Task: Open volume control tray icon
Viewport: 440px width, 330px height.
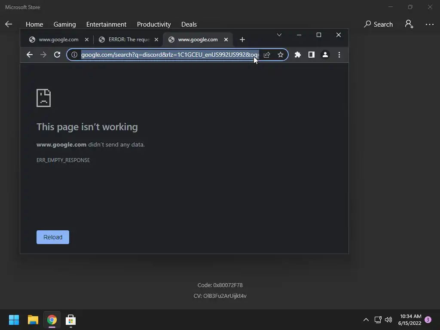Action: coord(388,320)
